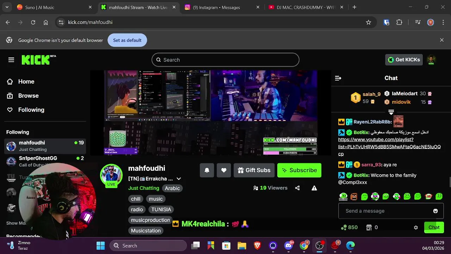Collapse the chat panel with arrow icon
Image resolution: width=451 pixels, height=254 pixels.
coord(338,78)
